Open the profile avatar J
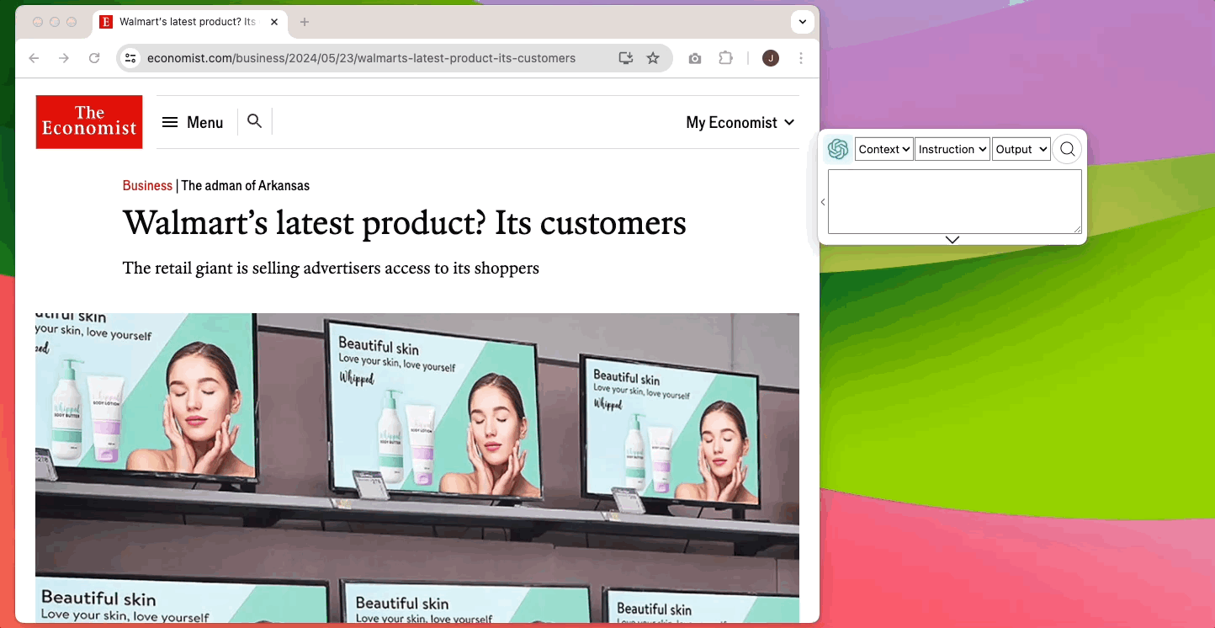Image resolution: width=1215 pixels, height=628 pixels. [x=771, y=58]
